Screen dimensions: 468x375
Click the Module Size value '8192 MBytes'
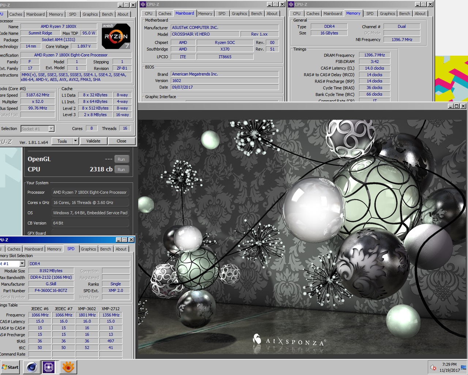coord(51,271)
